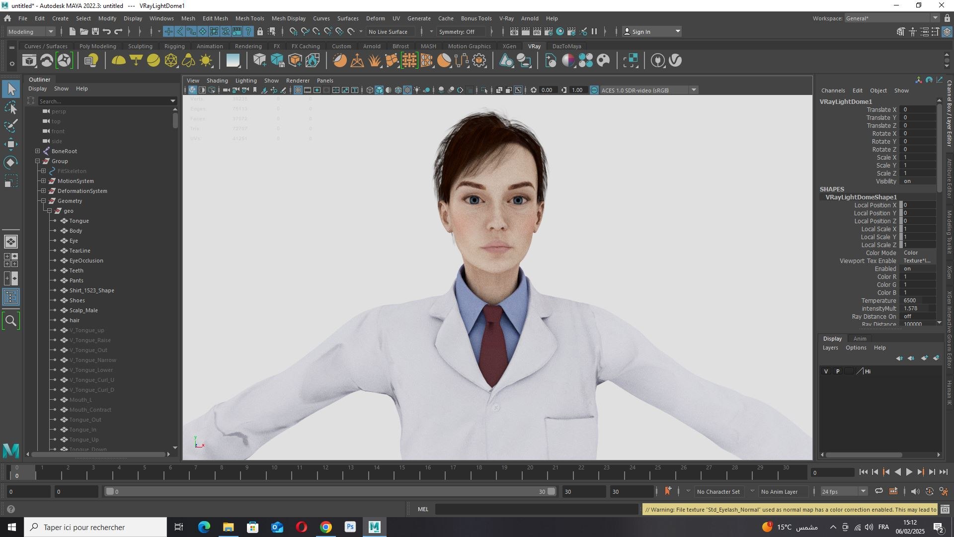Open the Modeling menu set dropdown
The image size is (954, 537).
click(31, 31)
